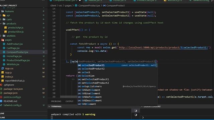Collapse the products folder
Viewport: 214px width, 120px height.
pyautogui.click(x=11, y=24)
